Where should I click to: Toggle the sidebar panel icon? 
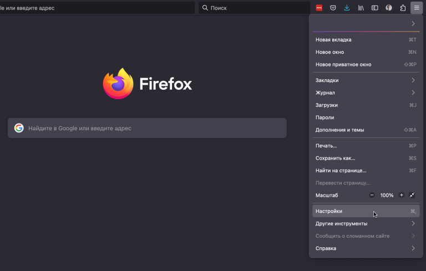[375, 8]
